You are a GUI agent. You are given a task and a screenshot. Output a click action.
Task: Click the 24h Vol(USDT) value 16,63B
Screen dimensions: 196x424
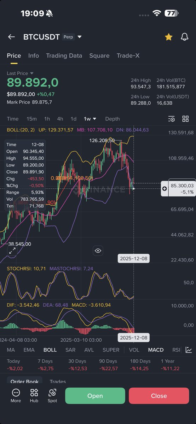click(x=165, y=103)
